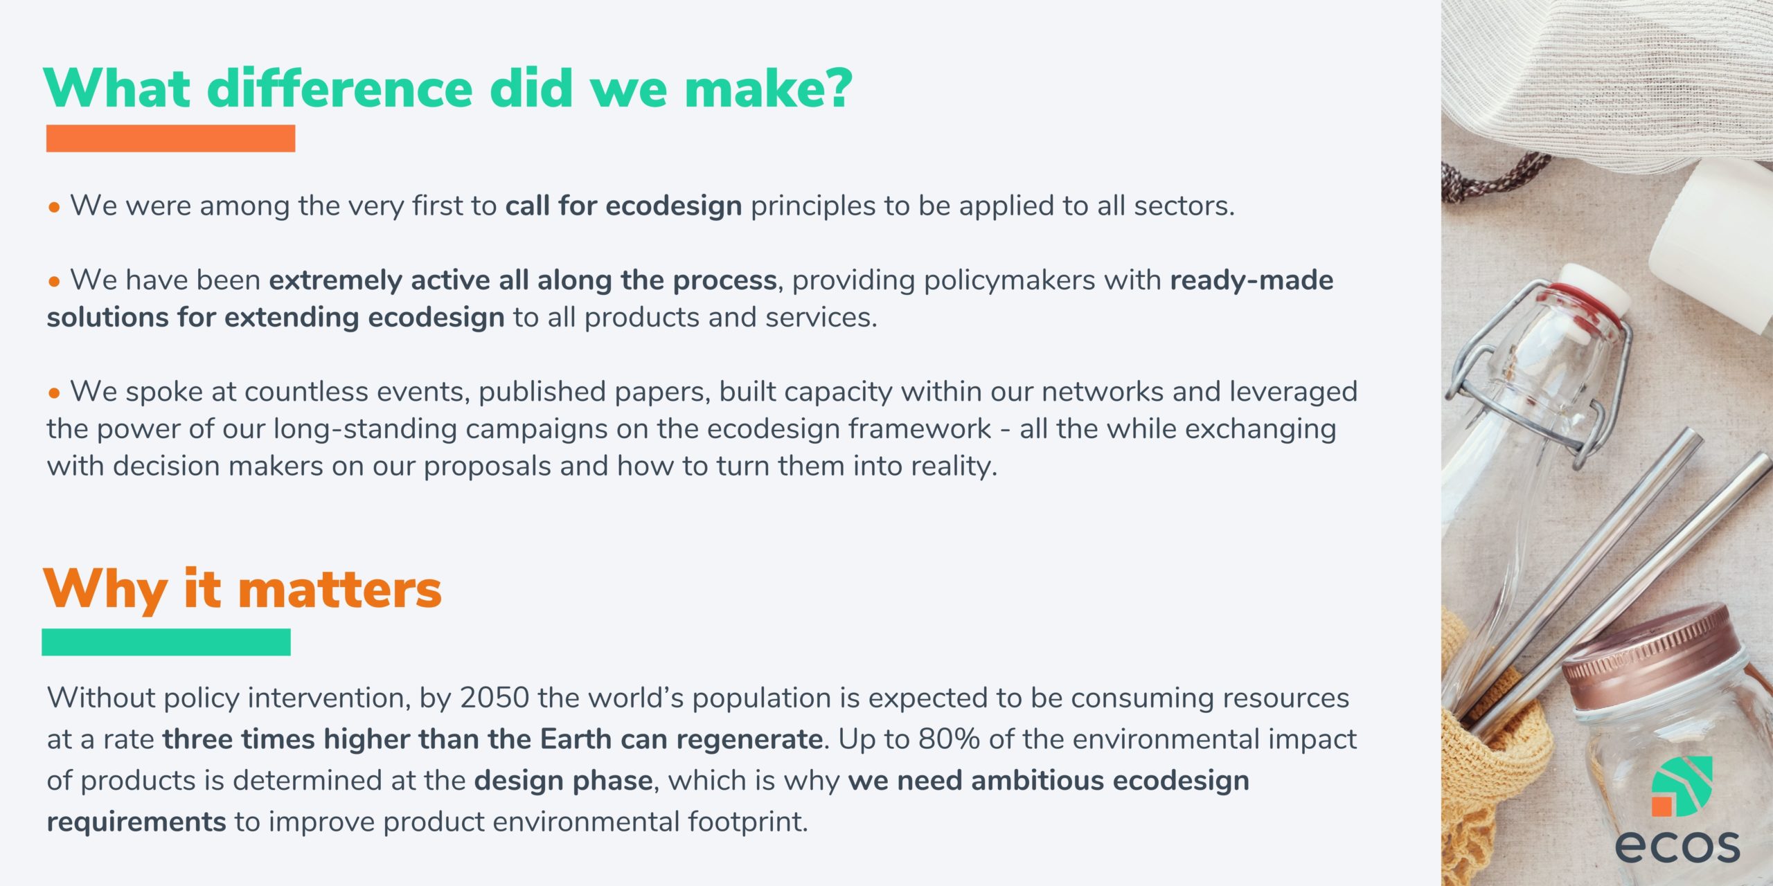This screenshot has width=1773, height=886.
Task: Click the first orange bullet point
Action: [x=55, y=206]
